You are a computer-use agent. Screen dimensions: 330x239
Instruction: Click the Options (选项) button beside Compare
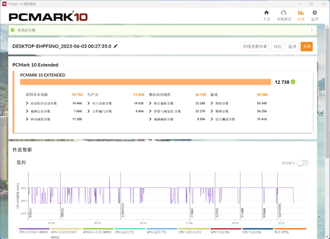(292, 47)
